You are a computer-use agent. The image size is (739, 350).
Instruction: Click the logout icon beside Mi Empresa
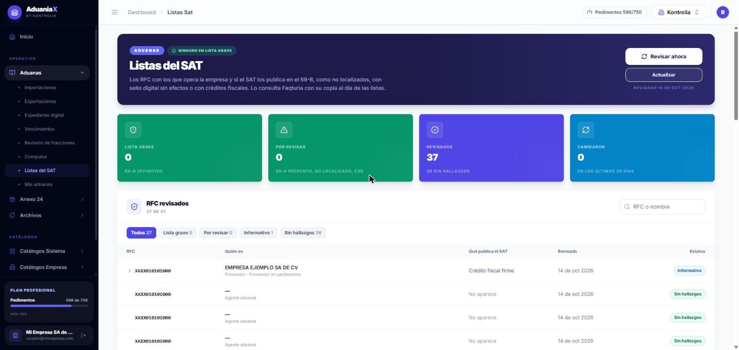pyautogui.click(x=83, y=335)
